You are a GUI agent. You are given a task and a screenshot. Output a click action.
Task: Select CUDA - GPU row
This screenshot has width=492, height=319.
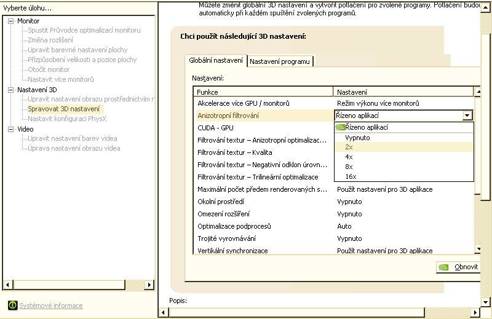coord(264,128)
